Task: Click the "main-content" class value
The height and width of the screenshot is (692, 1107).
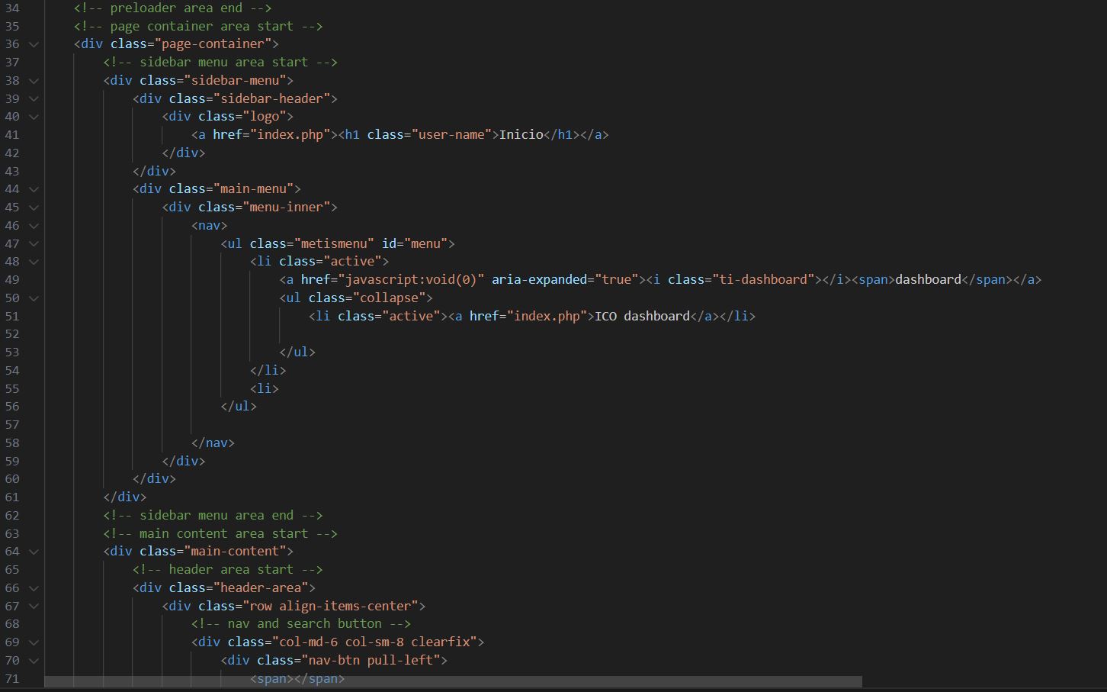Action: 235,551
